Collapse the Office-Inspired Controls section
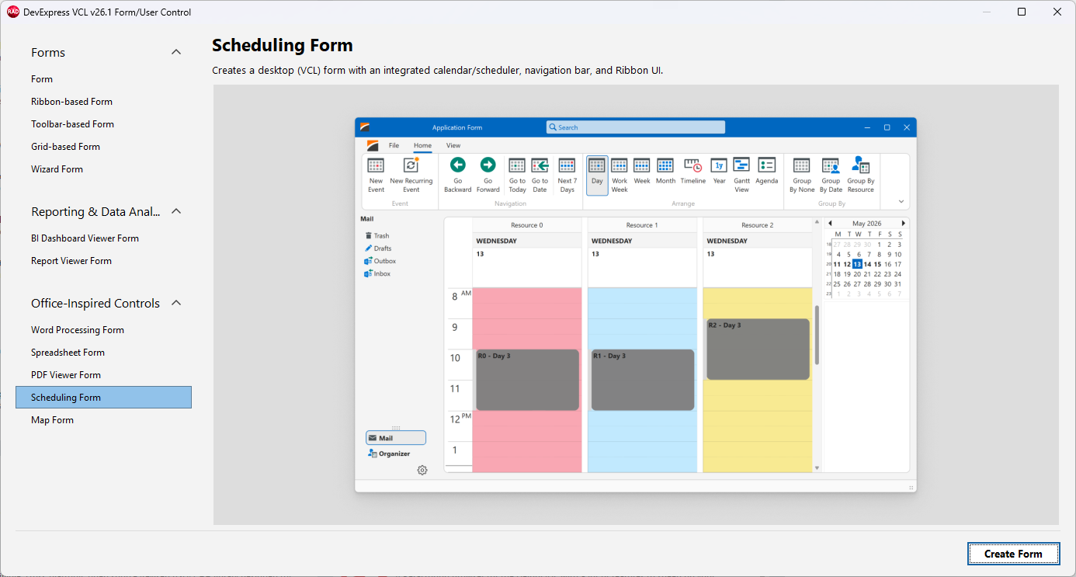The height and width of the screenshot is (577, 1076). pyautogui.click(x=176, y=303)
